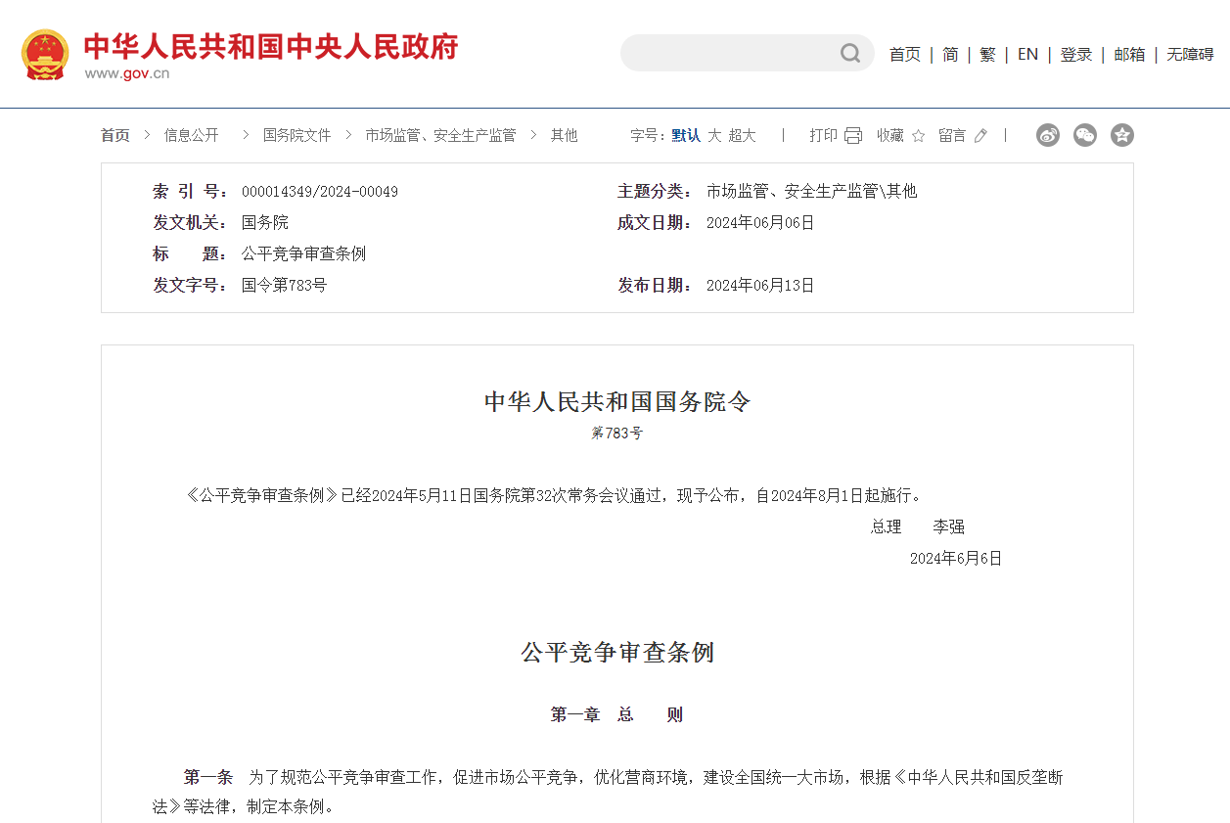Switch to traditional Chinese with 繁
Viewport: 1230px width, 823px height.
pyautogui.click(x=987, y=54)
